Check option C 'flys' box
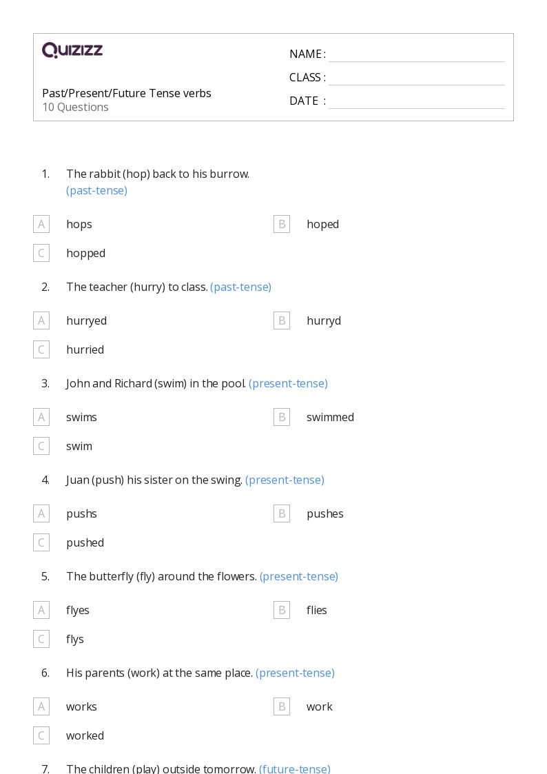 click(x=41, y=639)
